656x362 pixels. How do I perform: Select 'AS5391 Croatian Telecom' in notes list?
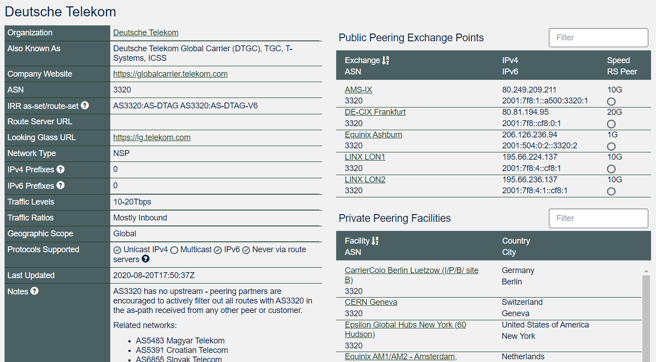182,350
